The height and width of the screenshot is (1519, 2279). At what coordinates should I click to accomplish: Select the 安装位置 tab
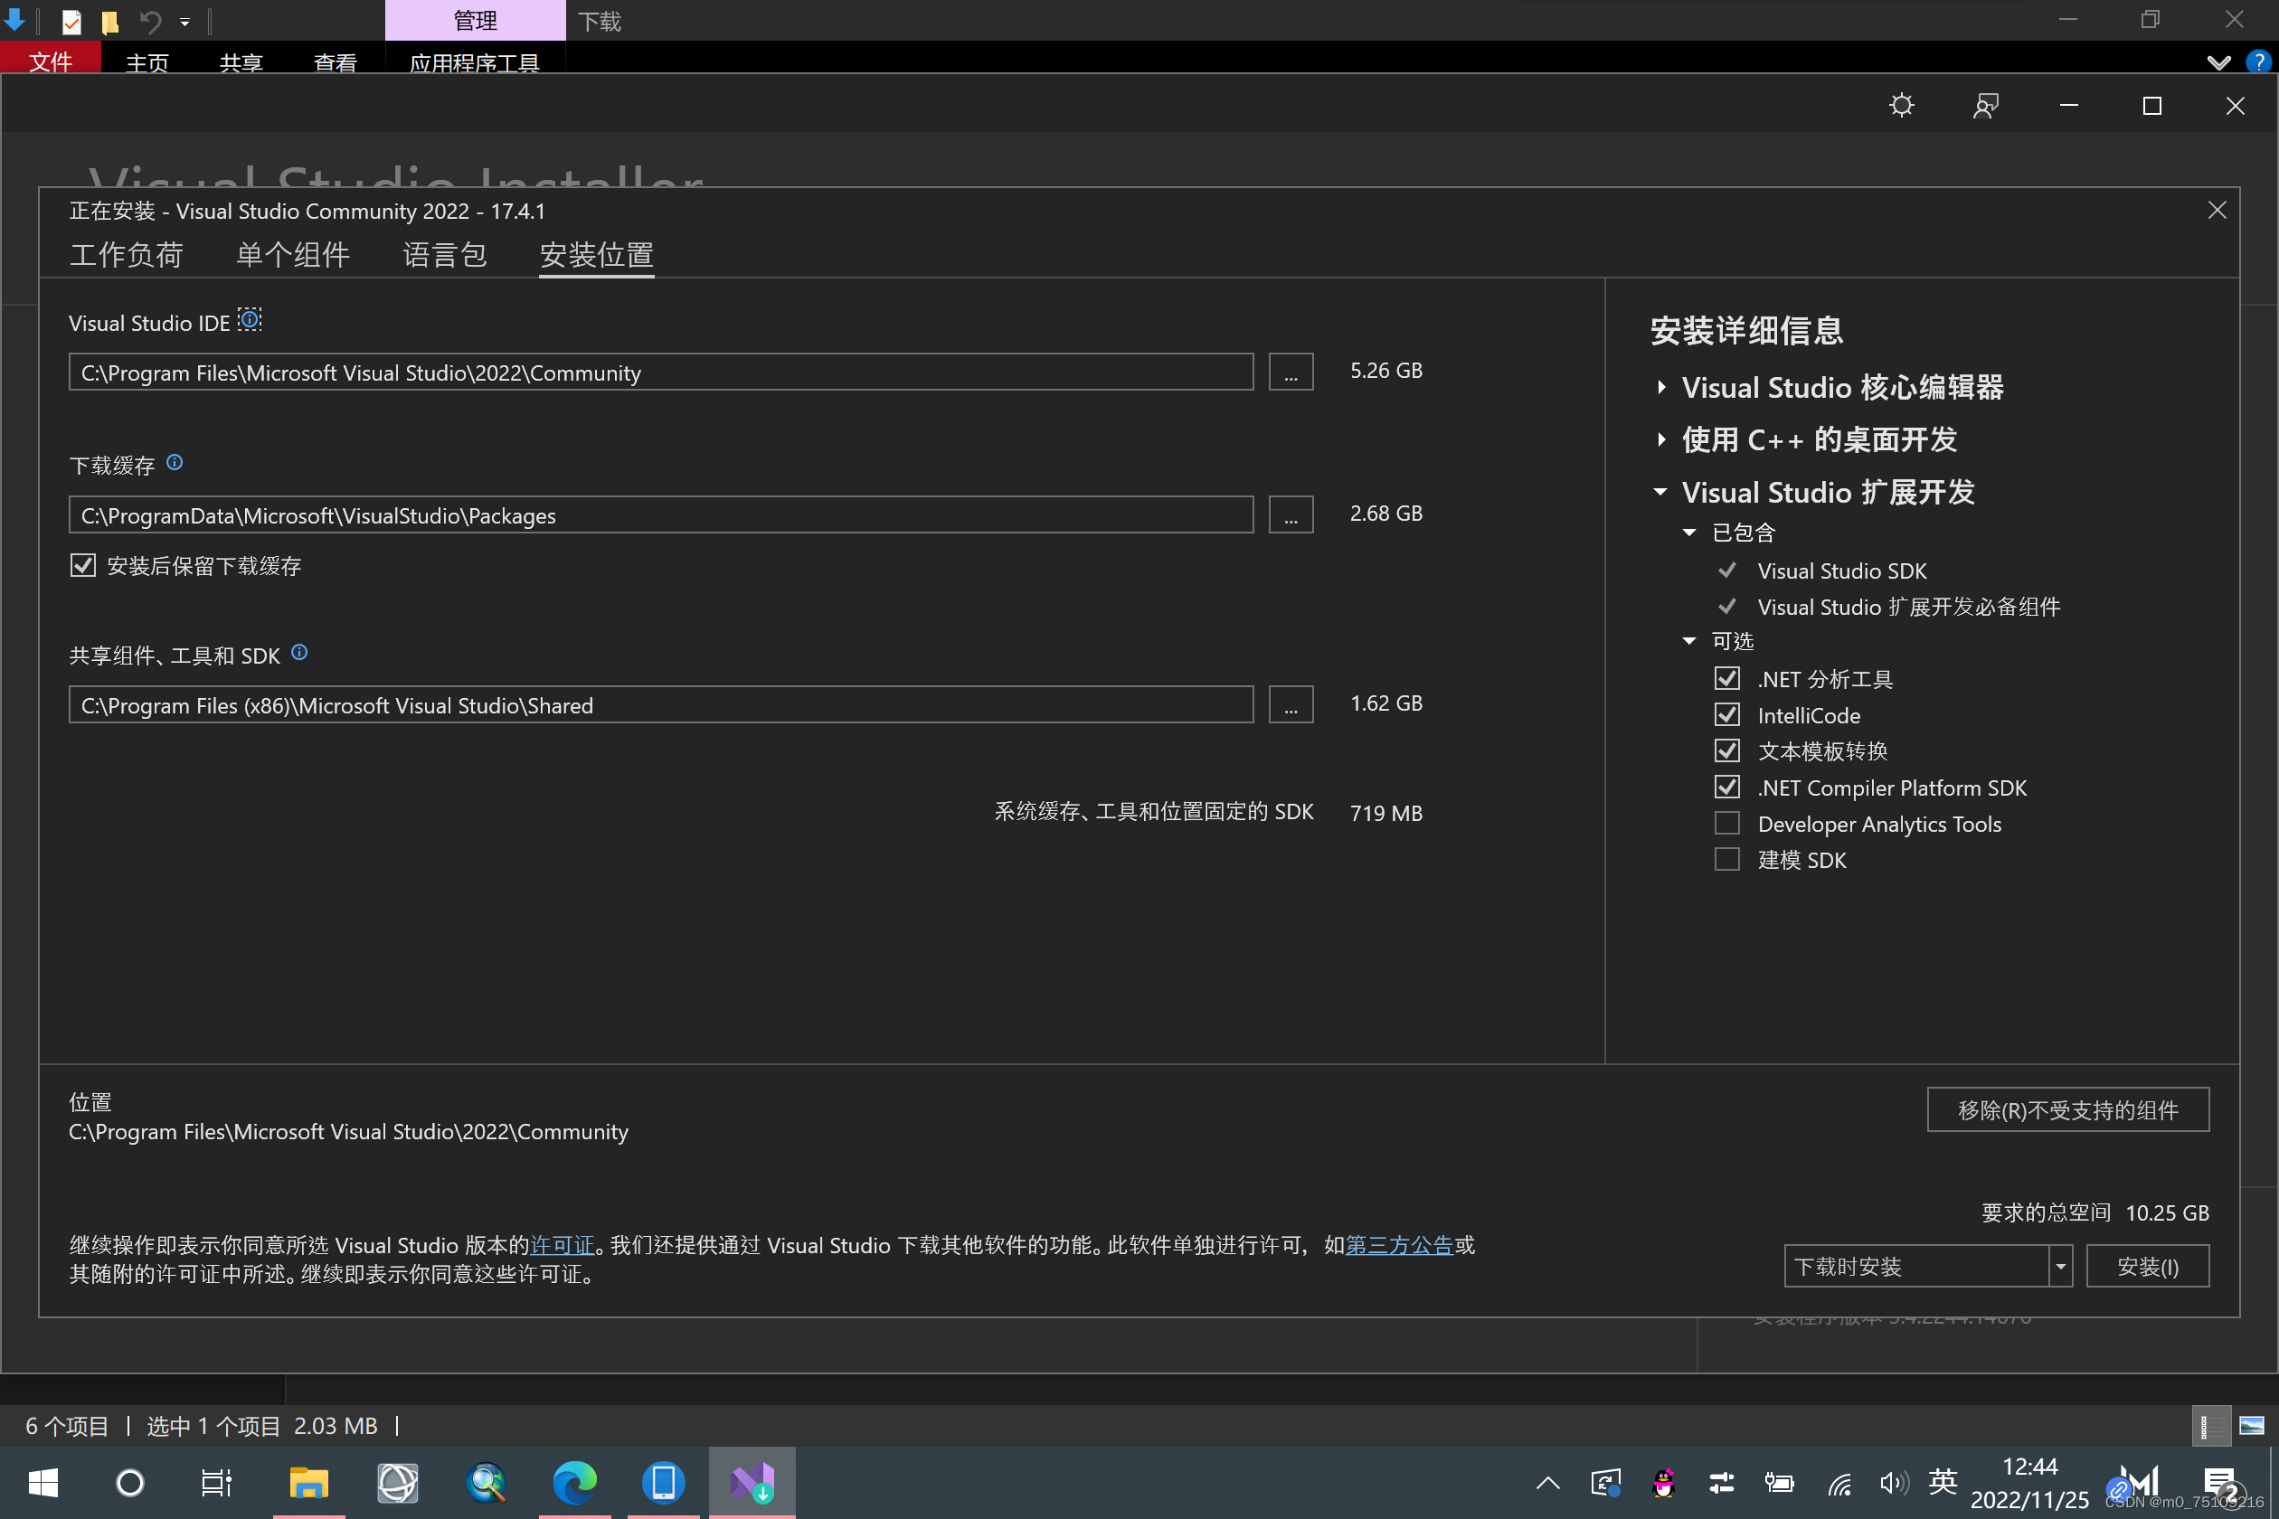click(x=597, y=255)
